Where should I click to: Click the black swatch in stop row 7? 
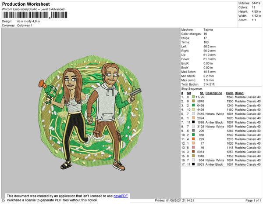193,122
